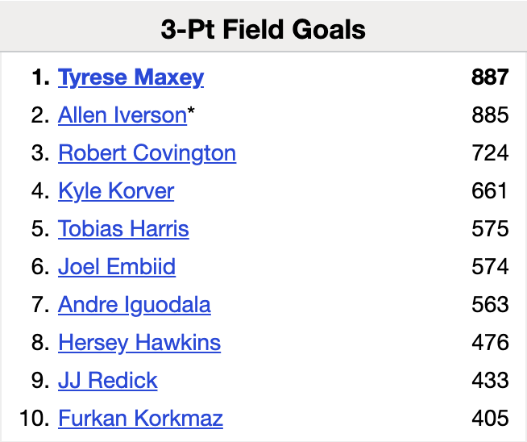Click the 3-Pt Field Goals header
The width and height of the screenshot is (527, 442).
(x=263, y=30)
